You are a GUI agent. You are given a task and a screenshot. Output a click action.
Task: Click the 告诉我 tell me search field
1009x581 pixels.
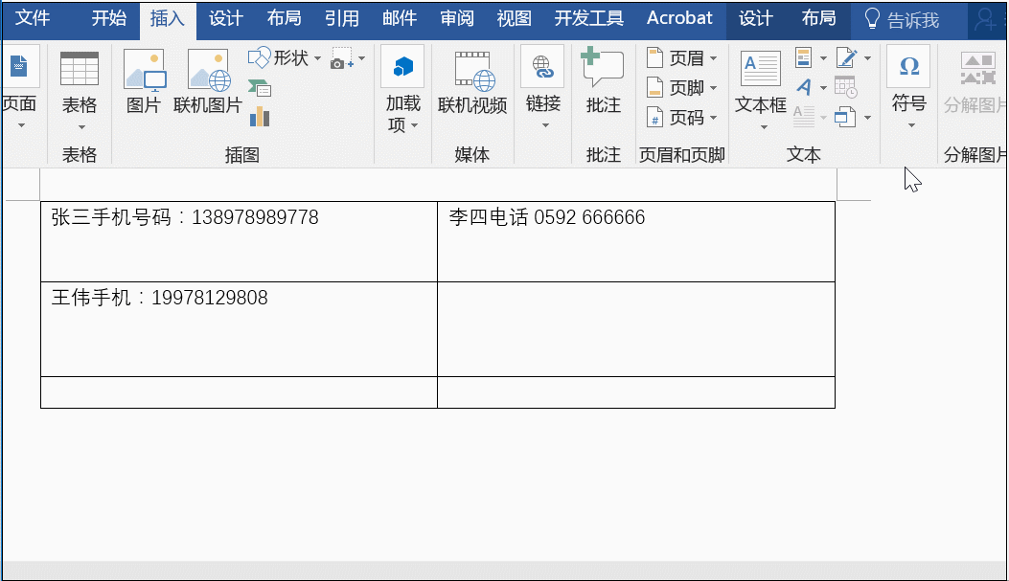tap(912, 20)
